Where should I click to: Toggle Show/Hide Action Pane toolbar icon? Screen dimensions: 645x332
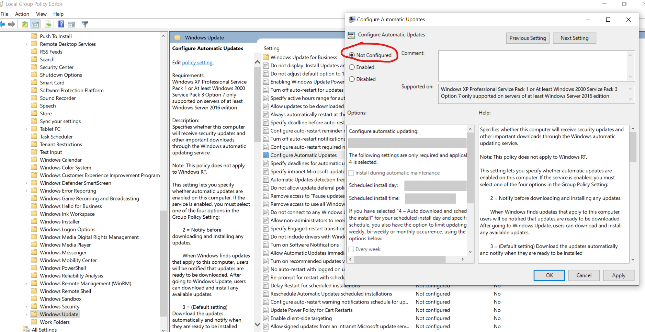[71, 24]
